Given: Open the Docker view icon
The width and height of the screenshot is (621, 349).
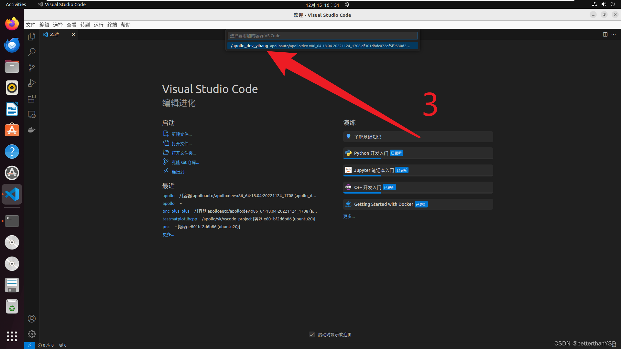Looking at the screenshot, I should (x=31, y=130).
